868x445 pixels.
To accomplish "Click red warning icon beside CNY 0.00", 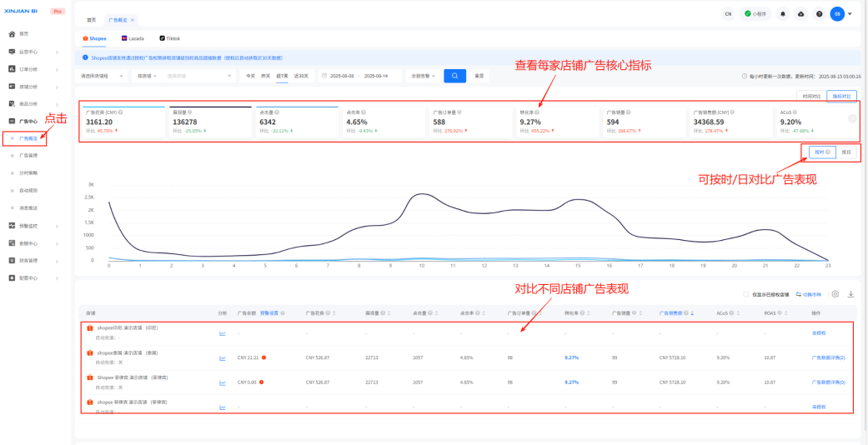I will 261,382.
